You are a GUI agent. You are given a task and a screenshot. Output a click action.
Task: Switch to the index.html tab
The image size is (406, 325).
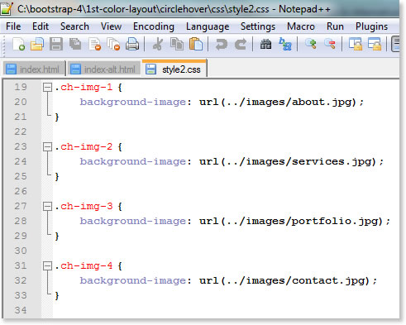tap(35, 69)
